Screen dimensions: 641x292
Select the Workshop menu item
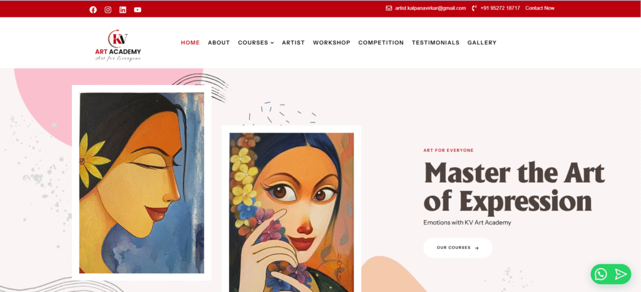[332, 43]
